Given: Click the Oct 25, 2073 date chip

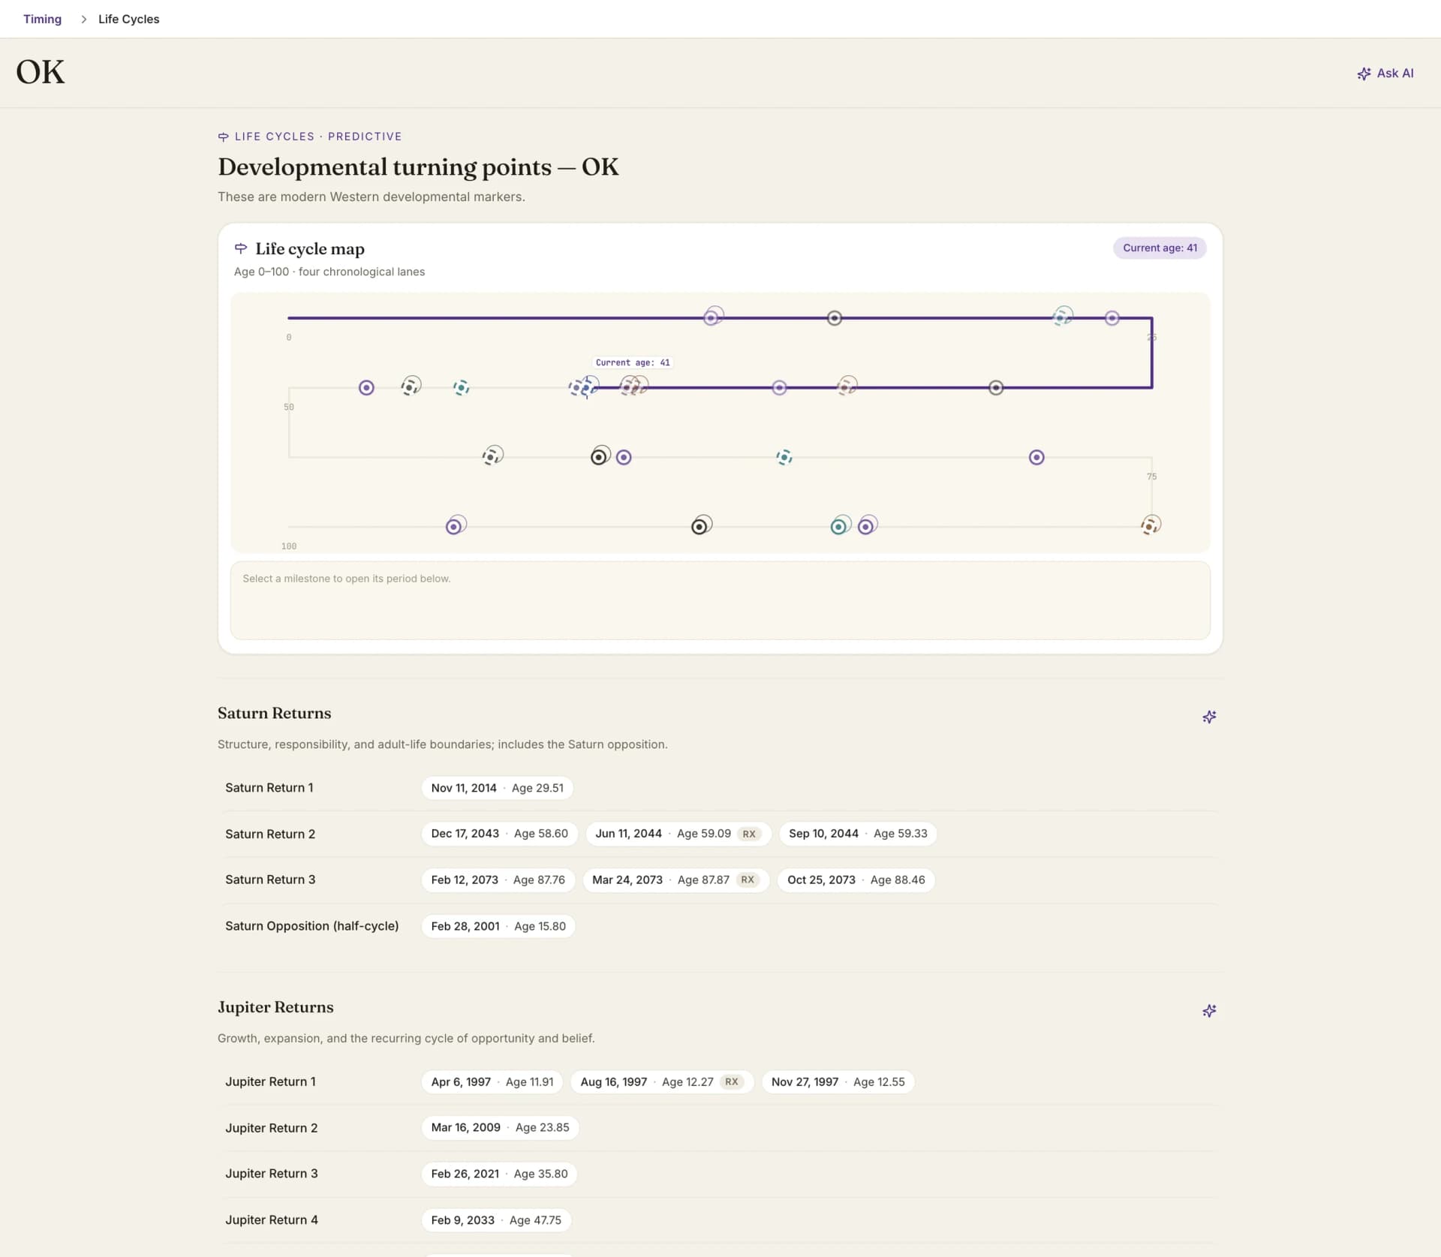Looking at the screenshot, I should click(856, 880).
